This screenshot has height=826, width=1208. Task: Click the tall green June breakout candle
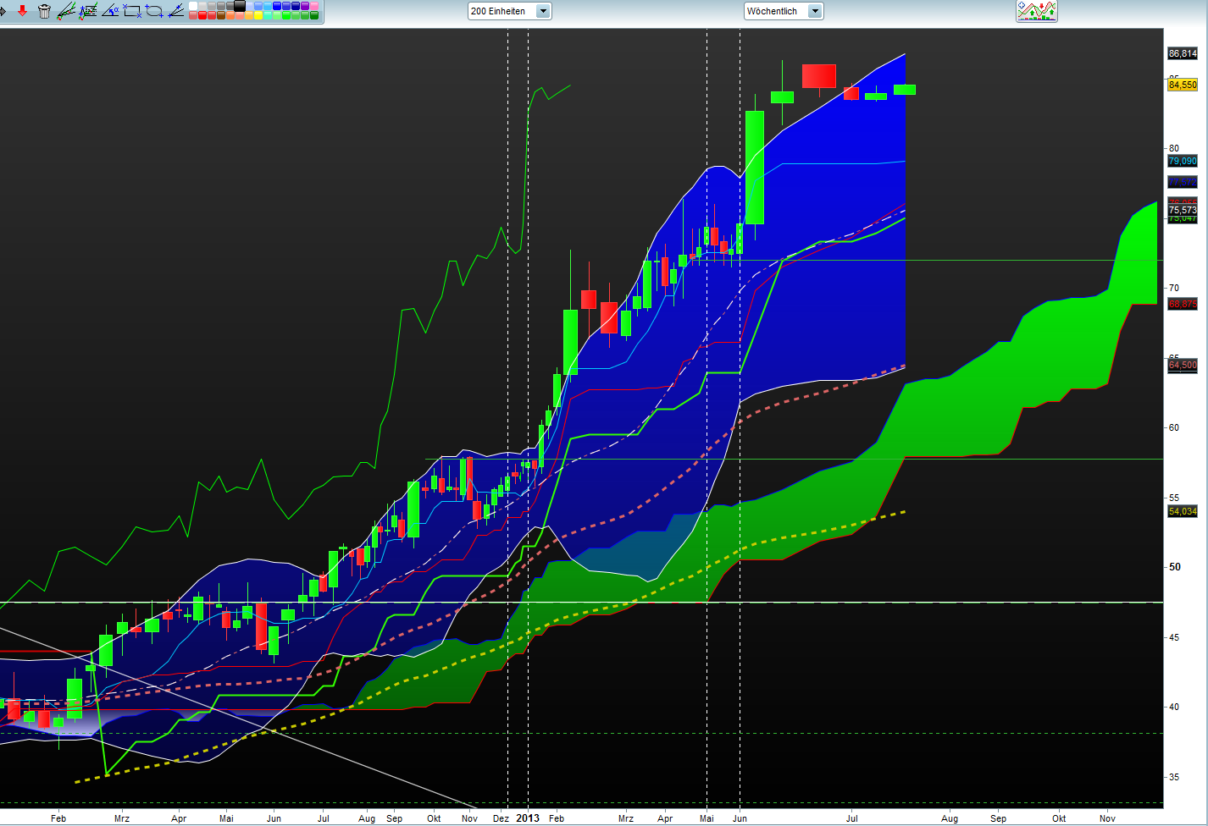point(755,168)
